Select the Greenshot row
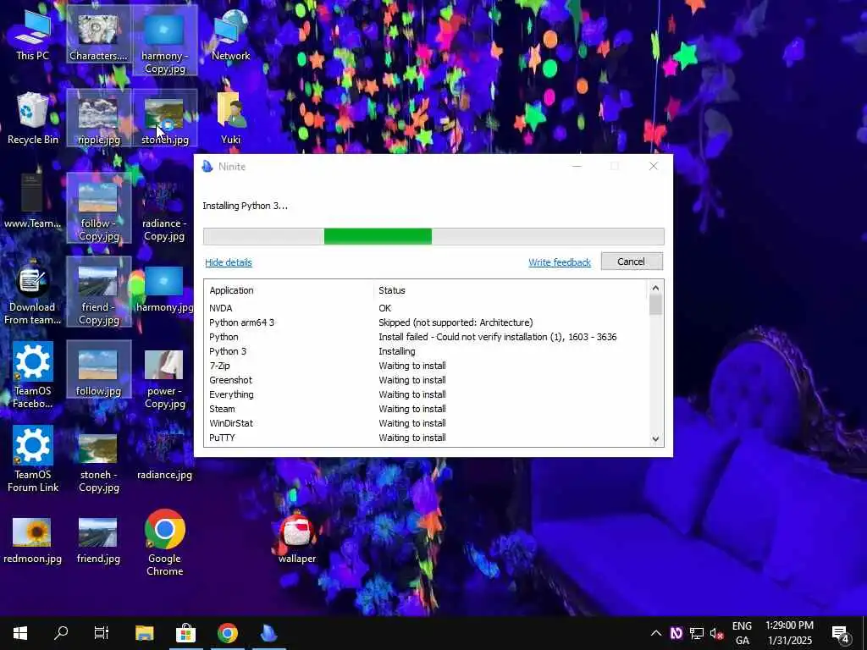 pyautogui.click(x=426, y=380)
